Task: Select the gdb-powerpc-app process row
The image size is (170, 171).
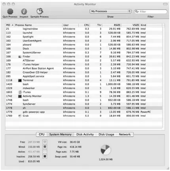Action: (84, 112)
